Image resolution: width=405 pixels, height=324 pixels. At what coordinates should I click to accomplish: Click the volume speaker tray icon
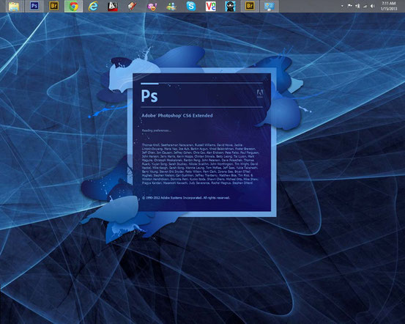click(x=373, y=6)
